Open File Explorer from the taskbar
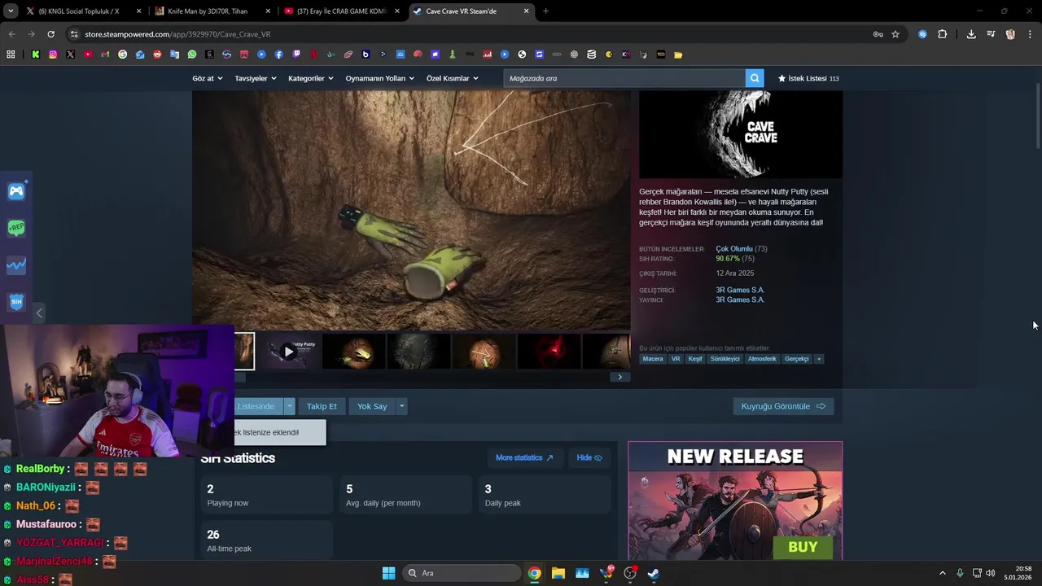This screenshot has height=586, width=1042. pos(558,573)
